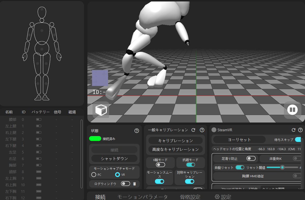Image resolution: width=305 pixels, height=200 pixels.
Task: Click the SteamVR gray status indicator
Action: (x=214, y=130)
